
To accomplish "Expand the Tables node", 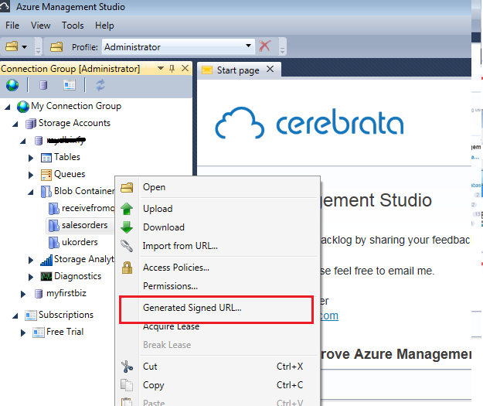I will (30, 158).
